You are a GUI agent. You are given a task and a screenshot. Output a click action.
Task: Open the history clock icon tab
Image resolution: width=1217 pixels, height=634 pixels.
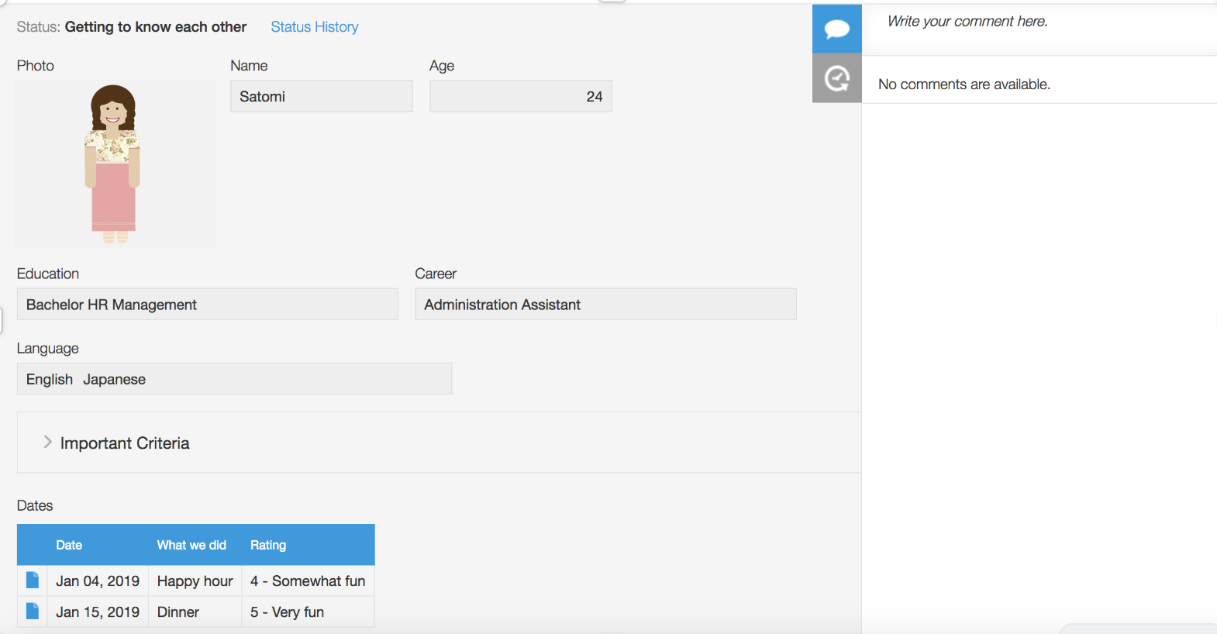click(x=836, y=78)
